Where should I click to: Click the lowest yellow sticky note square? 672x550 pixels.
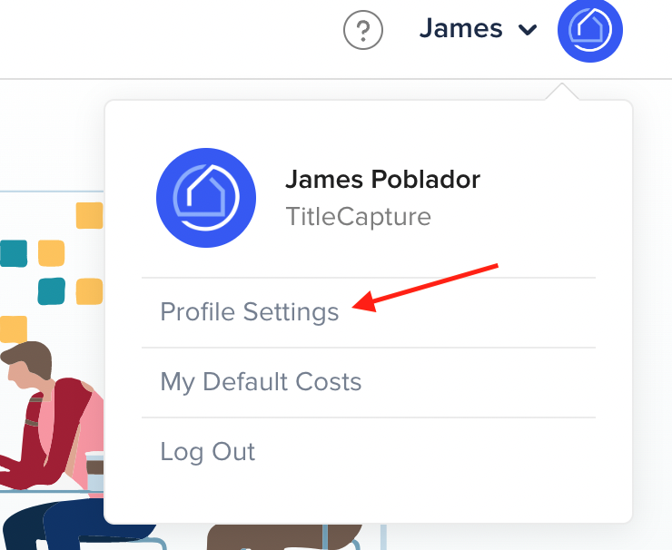(14, 329)
